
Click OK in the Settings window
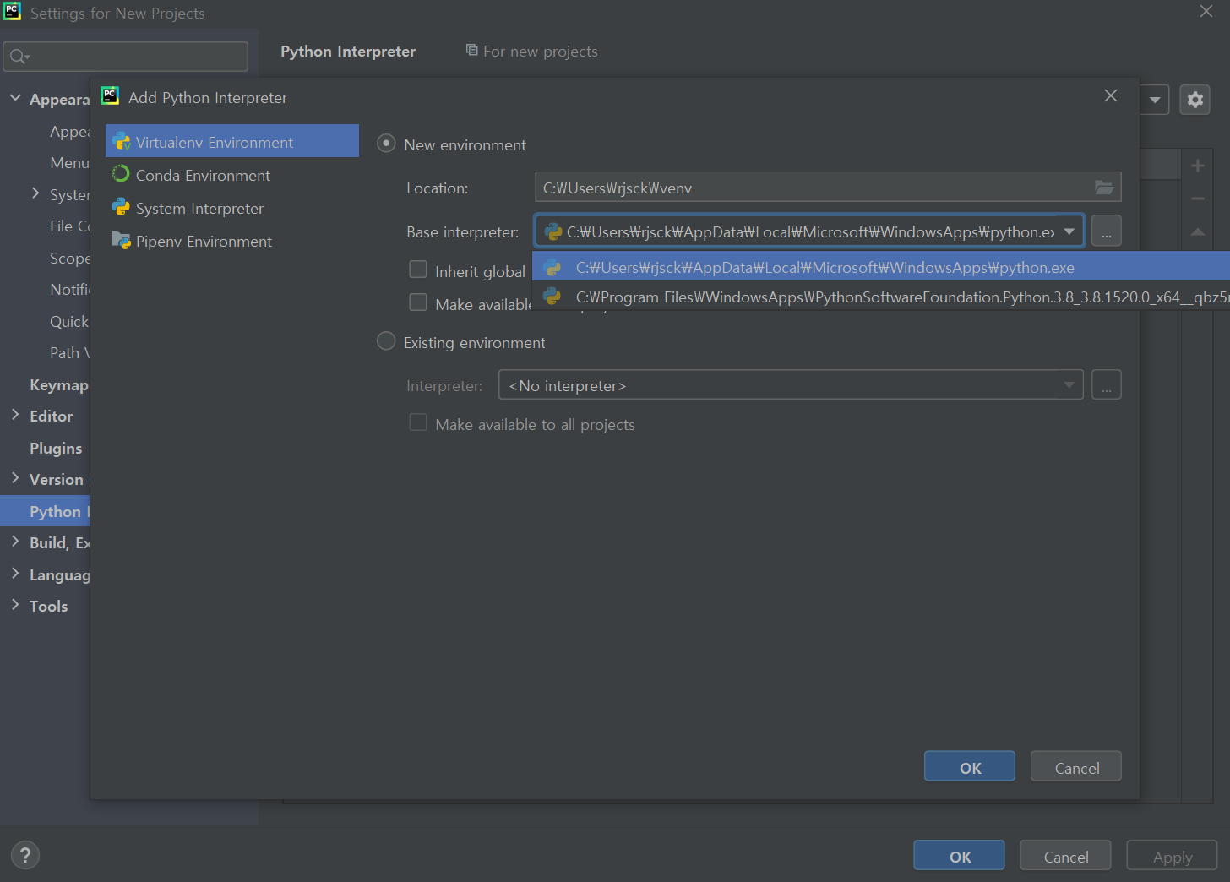click(959, 855)
